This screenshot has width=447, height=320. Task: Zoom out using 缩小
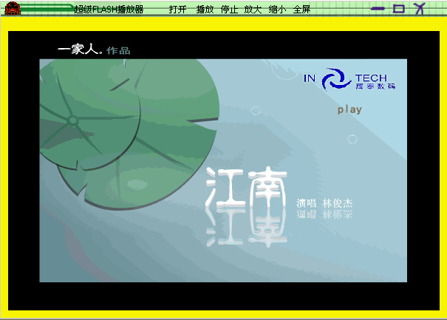pos(277,10)
